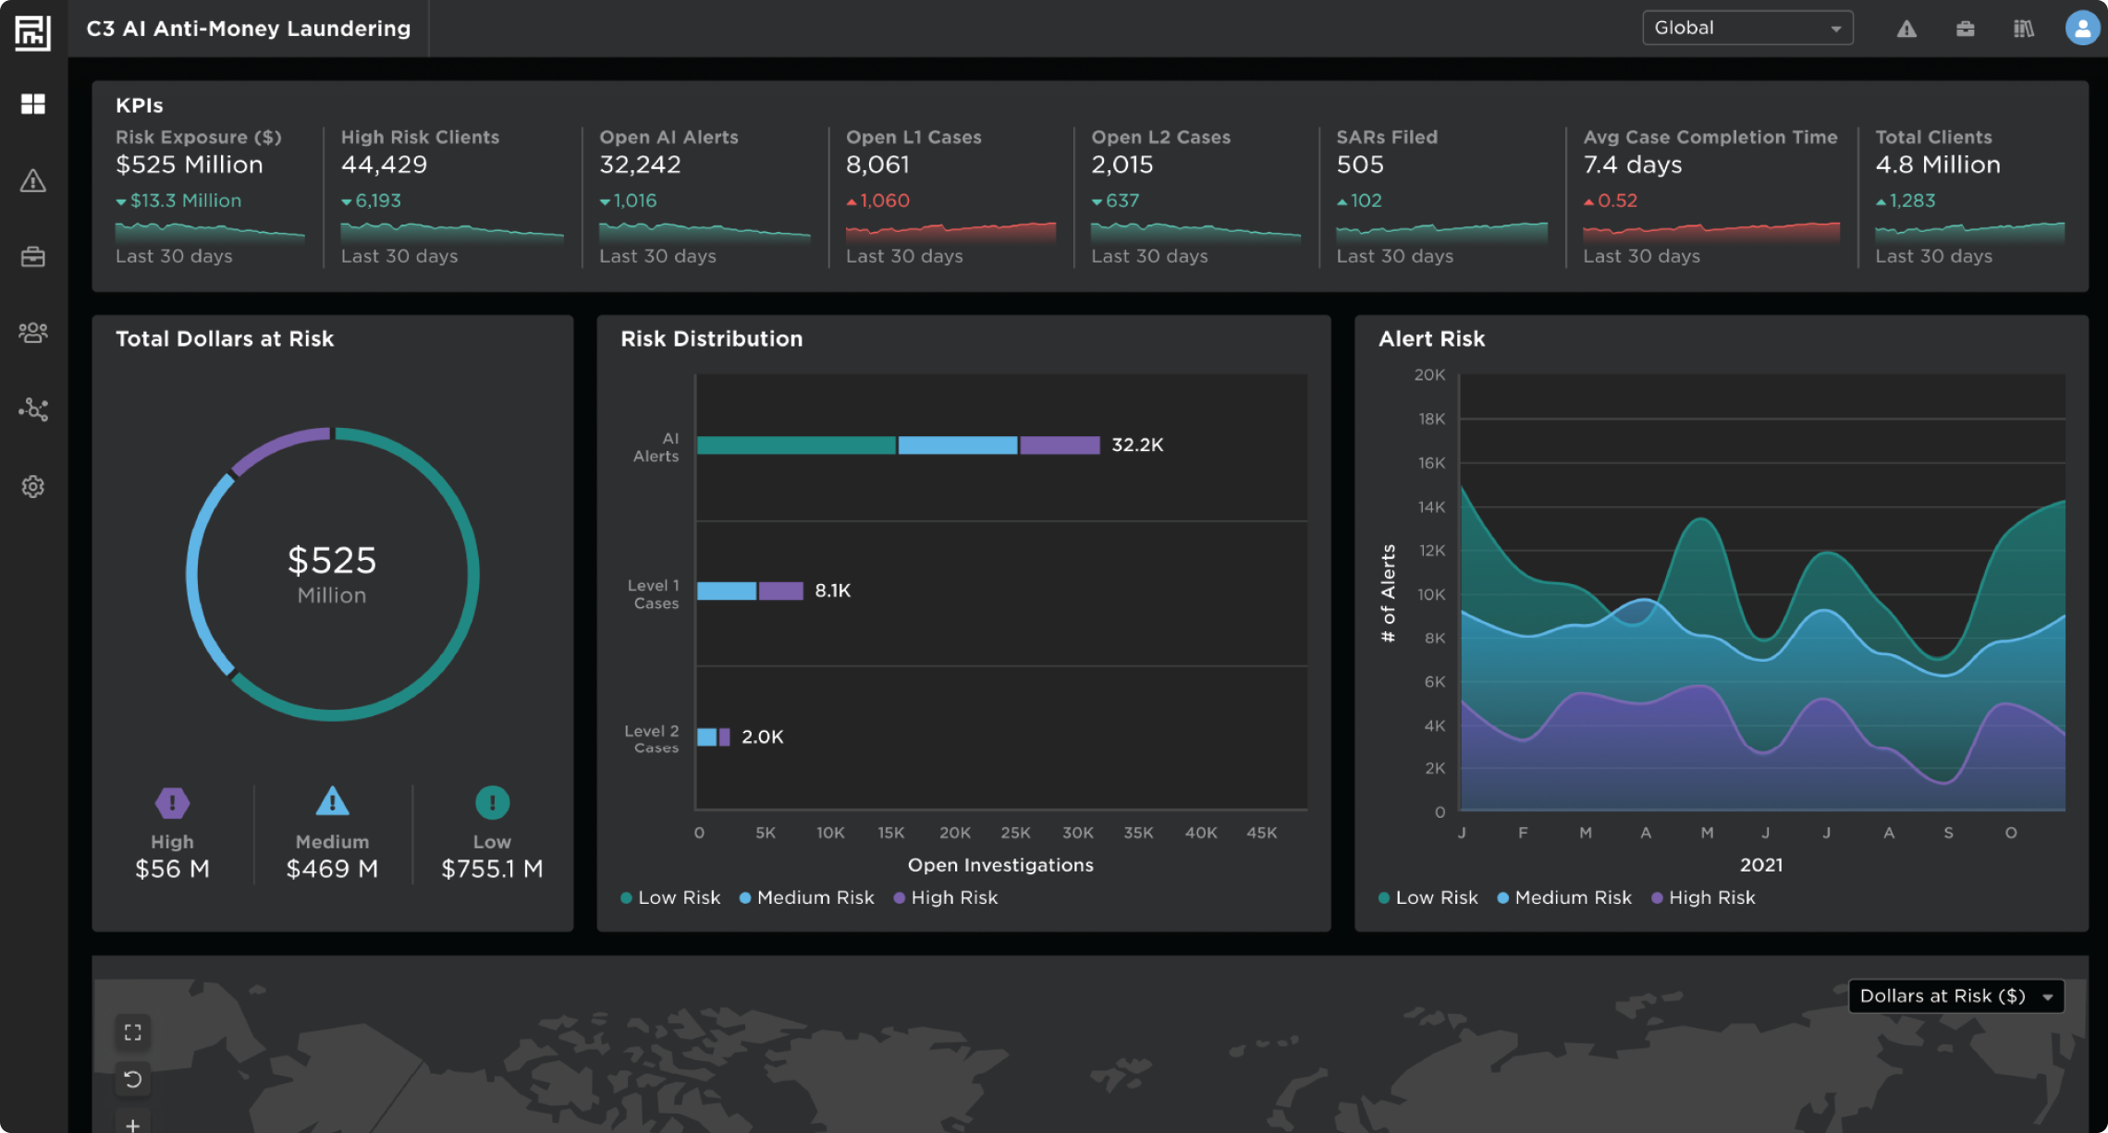Click the $525 Million donut chart center
This screenshot has height=1133, width=2108.
[332, 574]
